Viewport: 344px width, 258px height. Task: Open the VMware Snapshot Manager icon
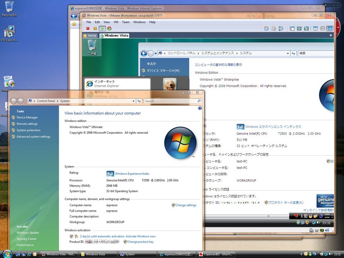[281, 28]
